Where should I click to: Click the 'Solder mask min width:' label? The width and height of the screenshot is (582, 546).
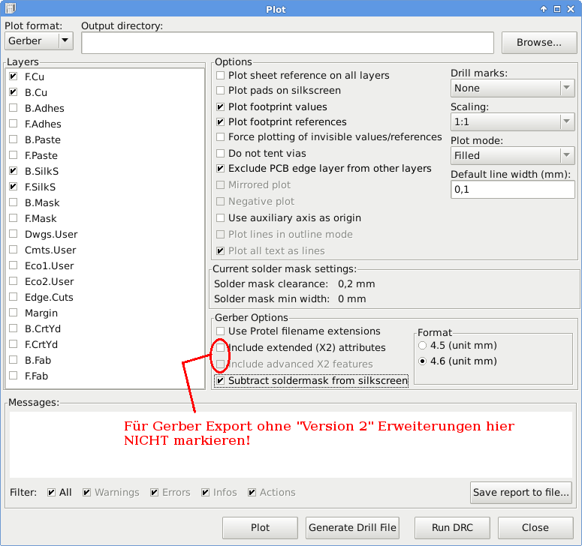pyautogui.click(x=272, y=299)
